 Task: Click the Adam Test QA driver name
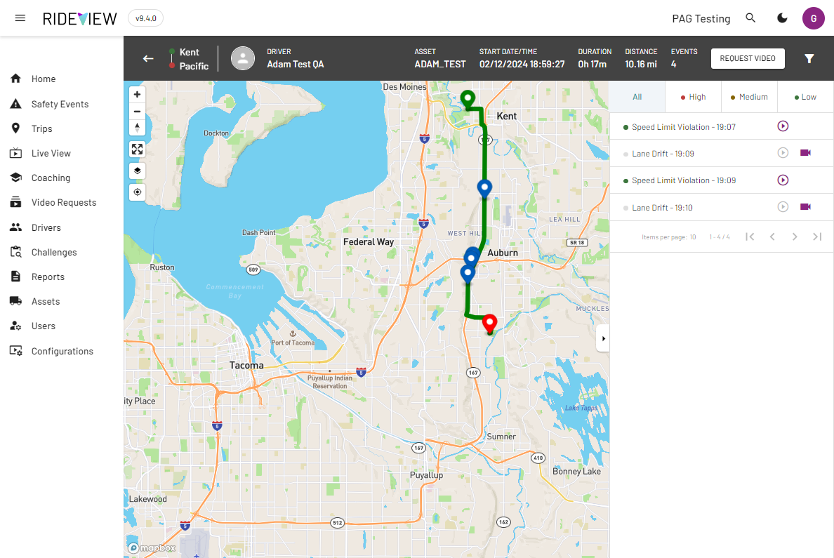(x=295, y=65)
